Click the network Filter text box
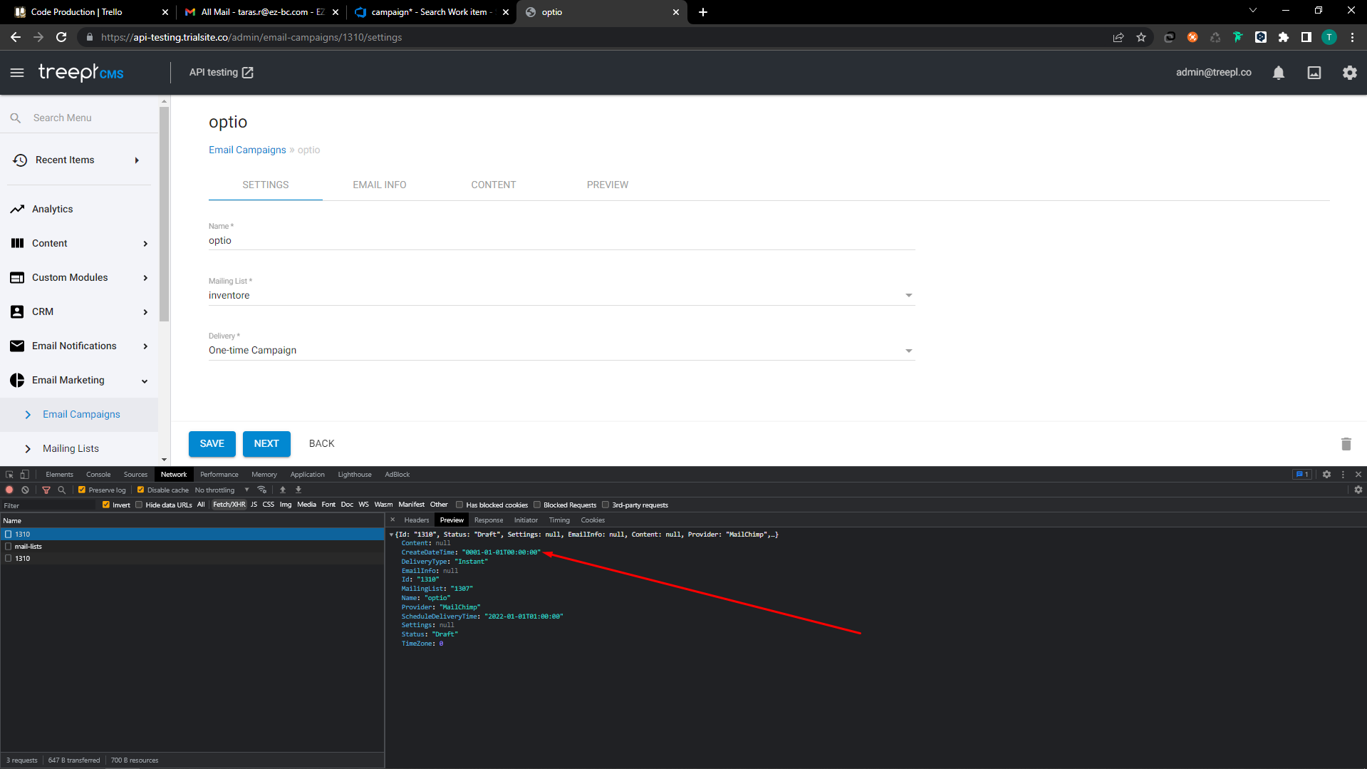1367x769 pixels. point(48,505)
